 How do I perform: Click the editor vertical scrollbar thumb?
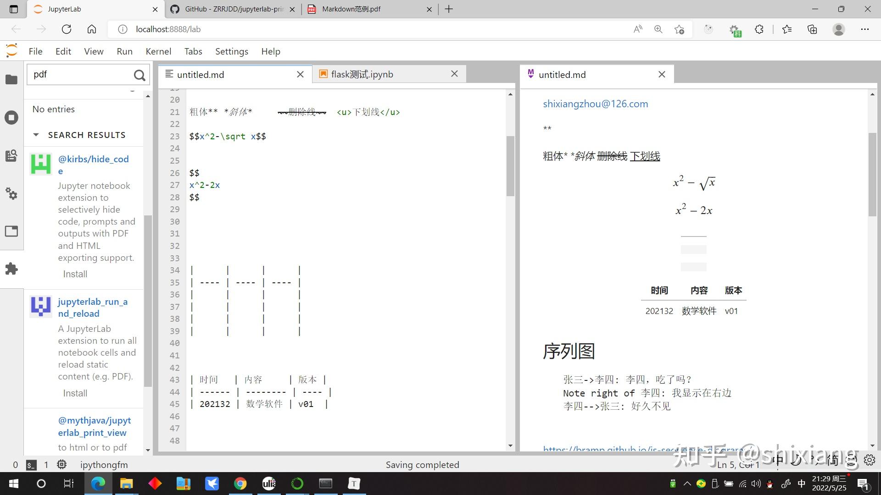[510, 166]
